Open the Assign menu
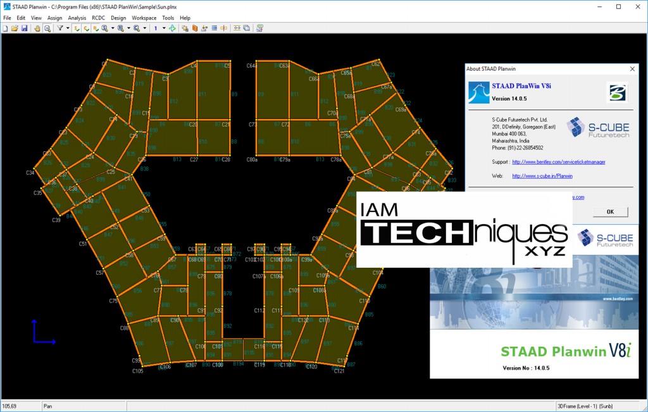 [54, 18]
